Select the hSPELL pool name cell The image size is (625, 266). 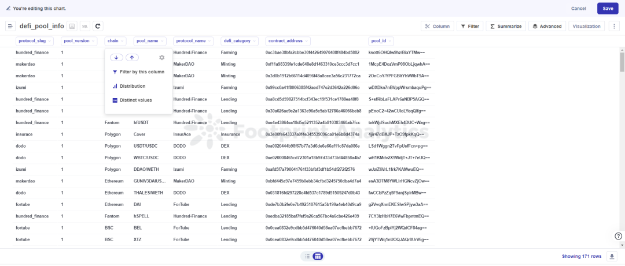click(x=142, y=216)
